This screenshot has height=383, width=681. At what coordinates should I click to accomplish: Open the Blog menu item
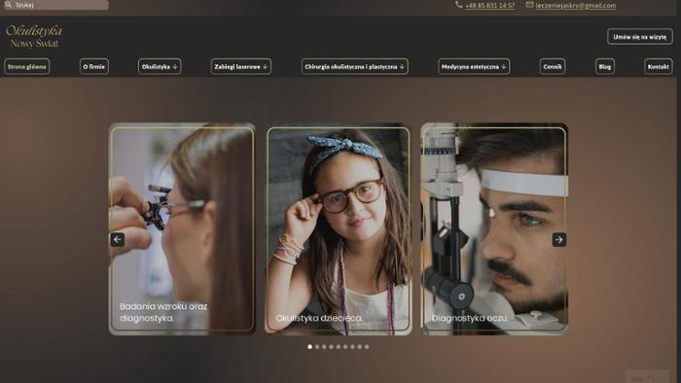pyautogui.click(x=604, y=67)
